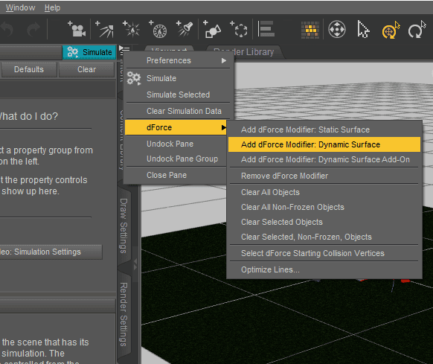
Task: Expand the Preferences submenu
Action: [x=178, y=60]
